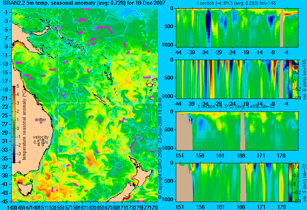The width and height of the screenshot is (307, 210).
Task: Click "1000" depth label of lon=155 temperature section
Action: [168, 45]
